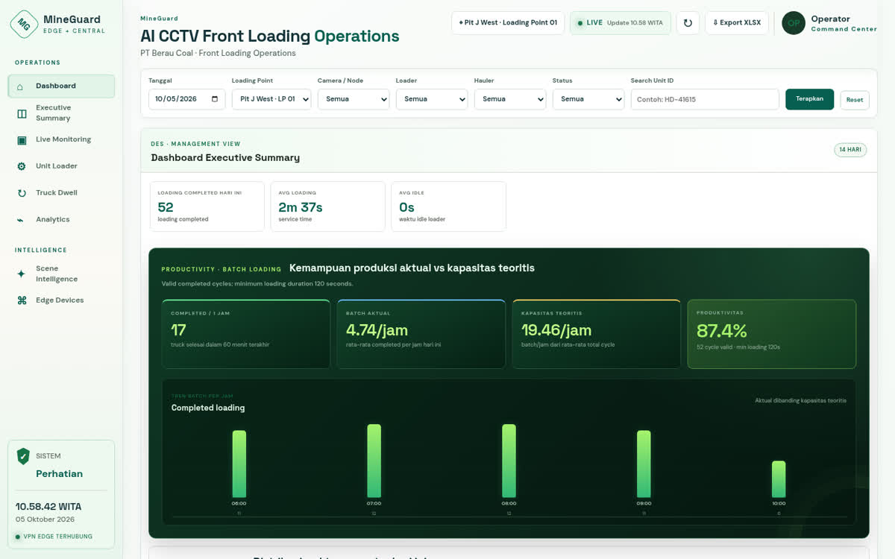Click the Reset filters button

tap(855, 100)
